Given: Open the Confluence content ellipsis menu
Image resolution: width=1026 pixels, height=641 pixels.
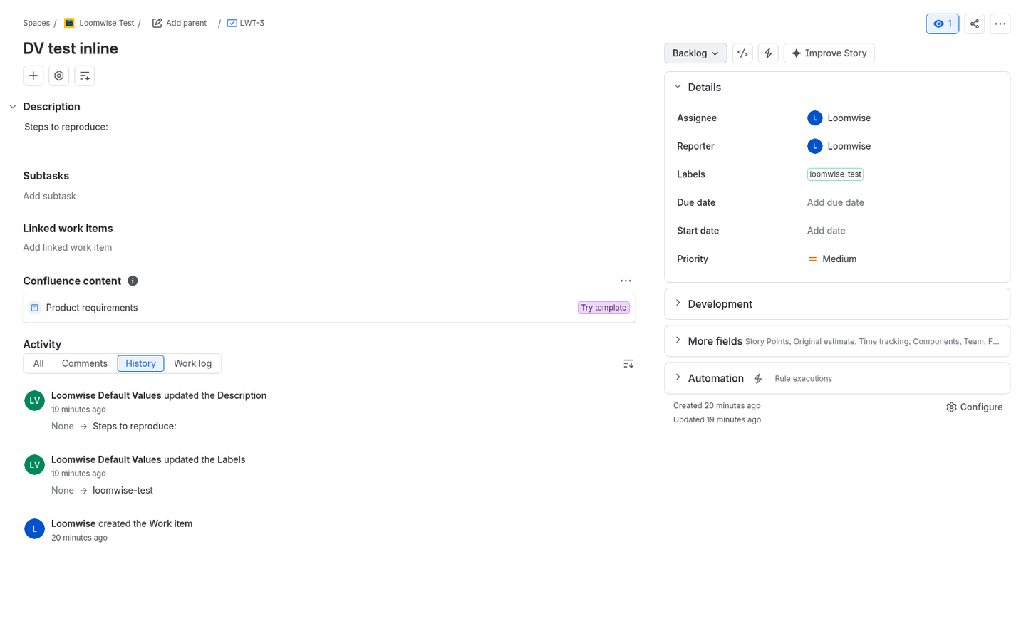Looking at the screenshot, I should pos(626,281).
